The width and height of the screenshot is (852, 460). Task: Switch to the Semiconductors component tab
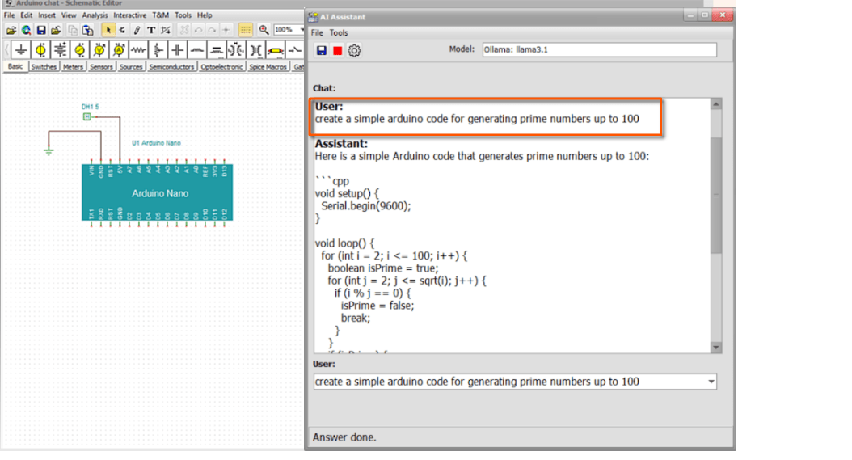[x=171, y=67]
